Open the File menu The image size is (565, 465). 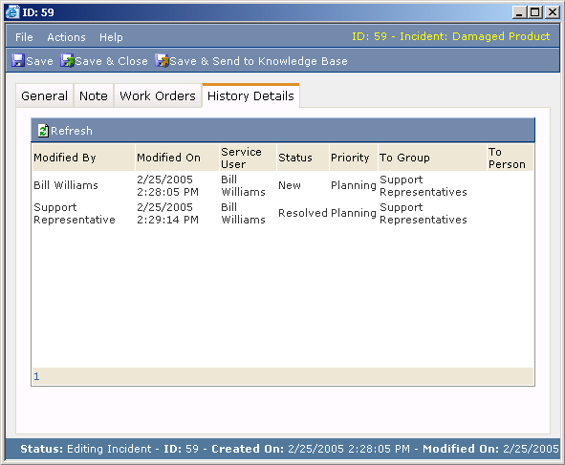coord(24,37)
